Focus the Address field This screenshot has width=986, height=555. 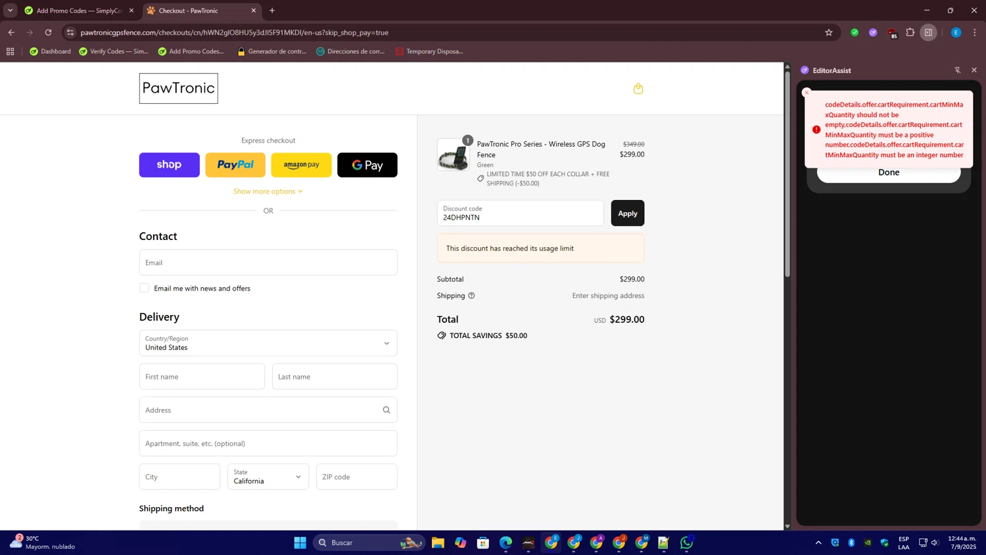coord(268,410)
